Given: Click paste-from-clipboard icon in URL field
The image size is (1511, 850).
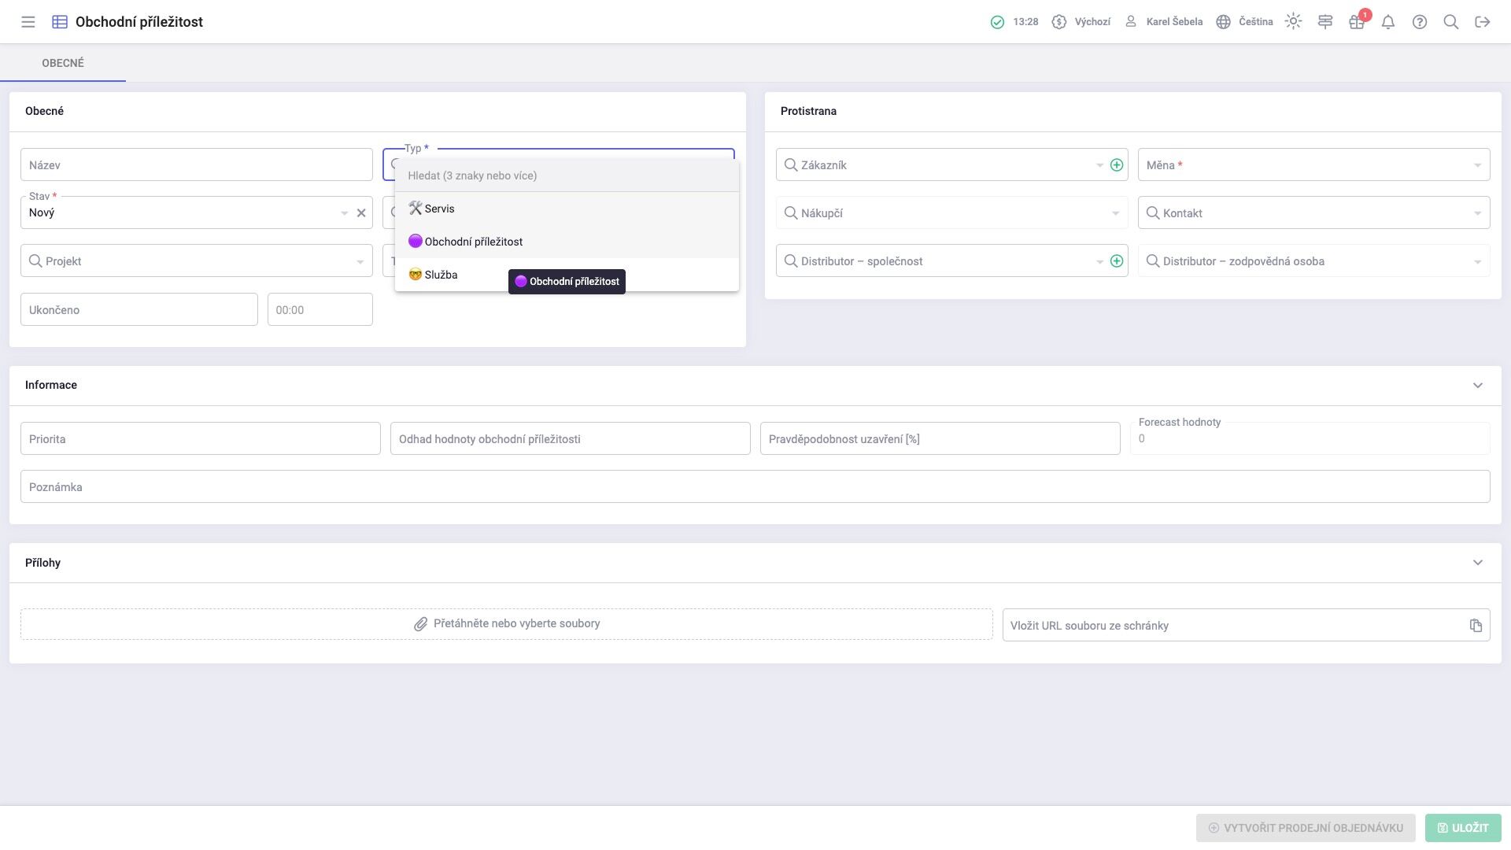Looking at the screenshot, I should point(1476,626).
